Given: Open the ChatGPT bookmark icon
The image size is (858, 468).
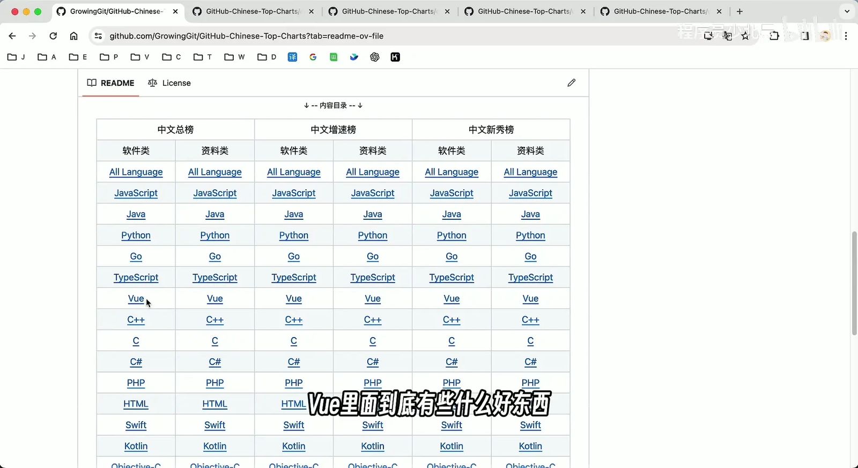Looking at the screenshot, I should 375,57.
